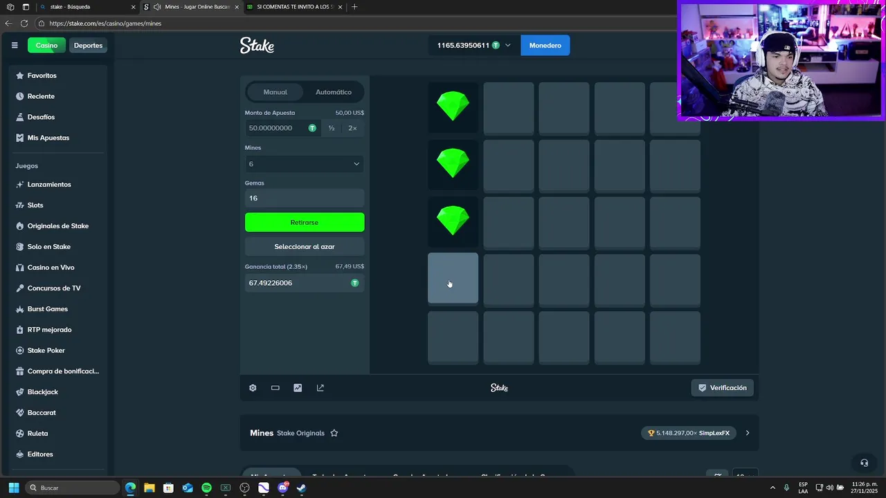This screenshot has height=498, width=886.
Task: Open Spotify from the taskbar
Action: click(x=206, y=488)
